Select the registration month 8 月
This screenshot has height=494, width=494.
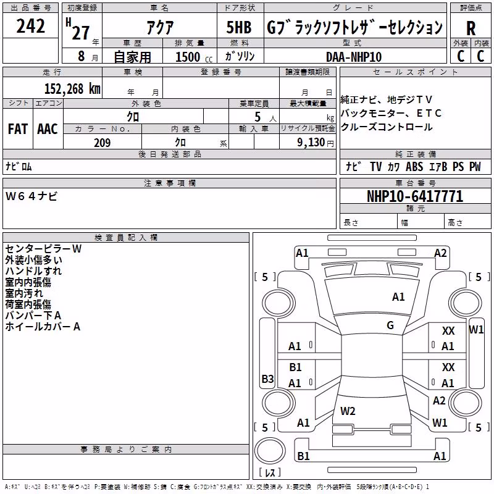[88, 56]
